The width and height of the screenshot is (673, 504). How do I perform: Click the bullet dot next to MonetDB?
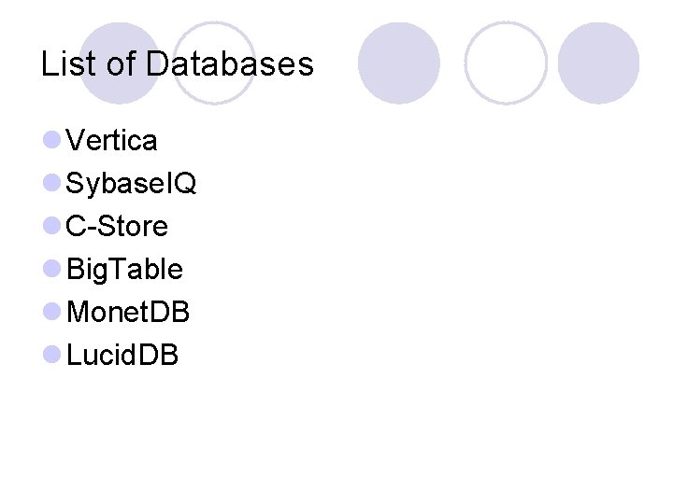52,311
